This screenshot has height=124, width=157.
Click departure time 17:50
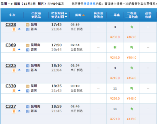click(57, 45)
